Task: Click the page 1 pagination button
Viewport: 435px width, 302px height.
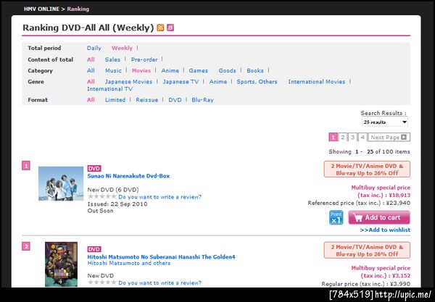Action: click(333, 137)
